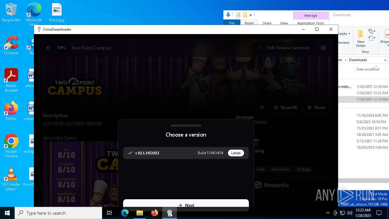
Task: Open Firefox from the taskbar
Action: click(x=155, y=213)
